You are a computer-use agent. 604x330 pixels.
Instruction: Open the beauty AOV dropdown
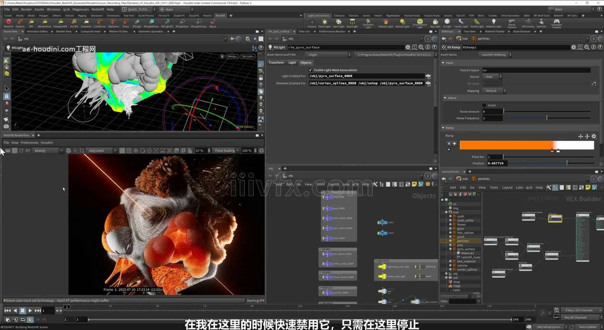click(48, 150)
